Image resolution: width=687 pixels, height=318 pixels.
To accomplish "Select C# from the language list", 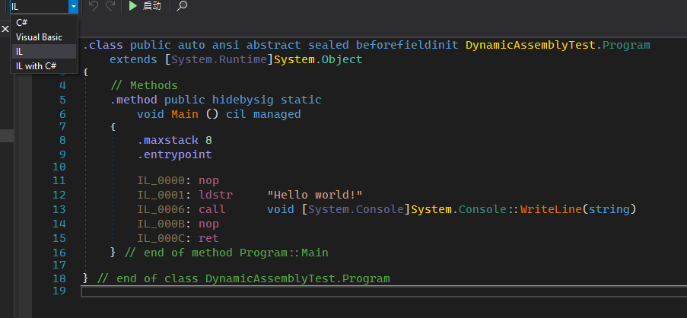I will [x=22, y=22].
